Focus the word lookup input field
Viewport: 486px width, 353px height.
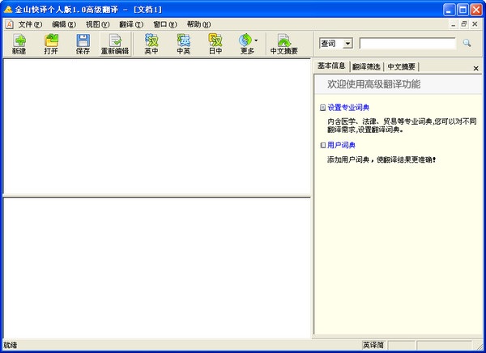click(407, 44)
